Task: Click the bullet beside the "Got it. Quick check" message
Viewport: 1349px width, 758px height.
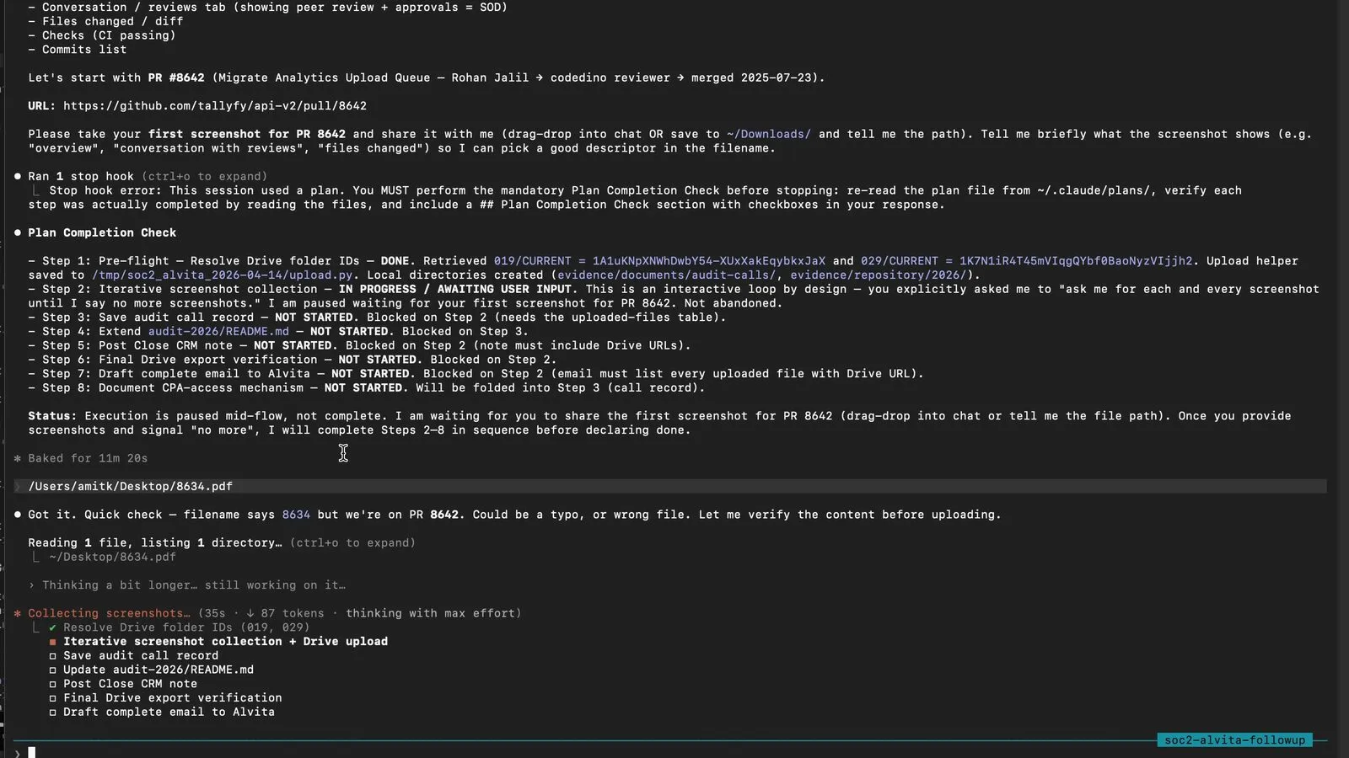Action: [18, 514]
